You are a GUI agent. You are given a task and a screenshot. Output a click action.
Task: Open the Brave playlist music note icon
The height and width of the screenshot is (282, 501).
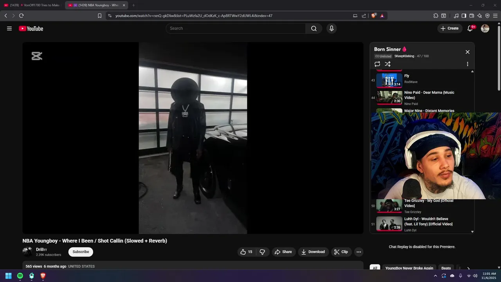point(456,16)
